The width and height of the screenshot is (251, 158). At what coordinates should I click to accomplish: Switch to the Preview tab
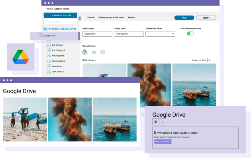click(131, 17)
